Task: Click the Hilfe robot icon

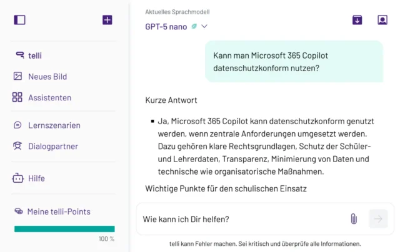Action: [17, 178]
